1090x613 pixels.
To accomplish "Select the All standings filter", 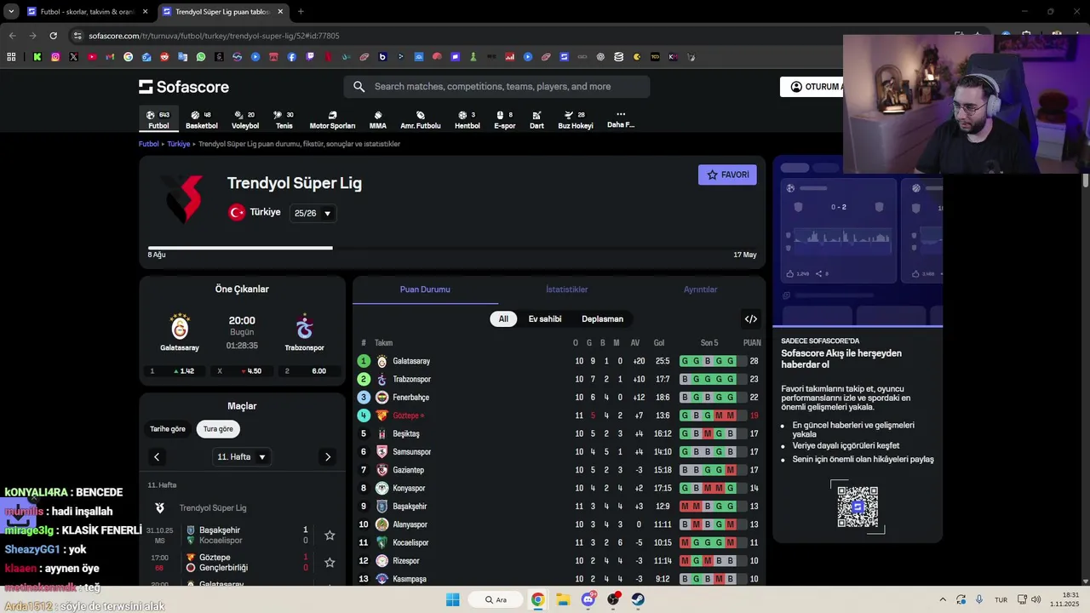I will (x=503, y=319).
